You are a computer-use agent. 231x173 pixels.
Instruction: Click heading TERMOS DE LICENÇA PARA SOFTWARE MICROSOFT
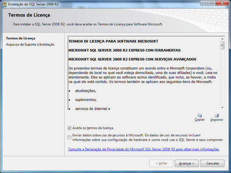113,41
